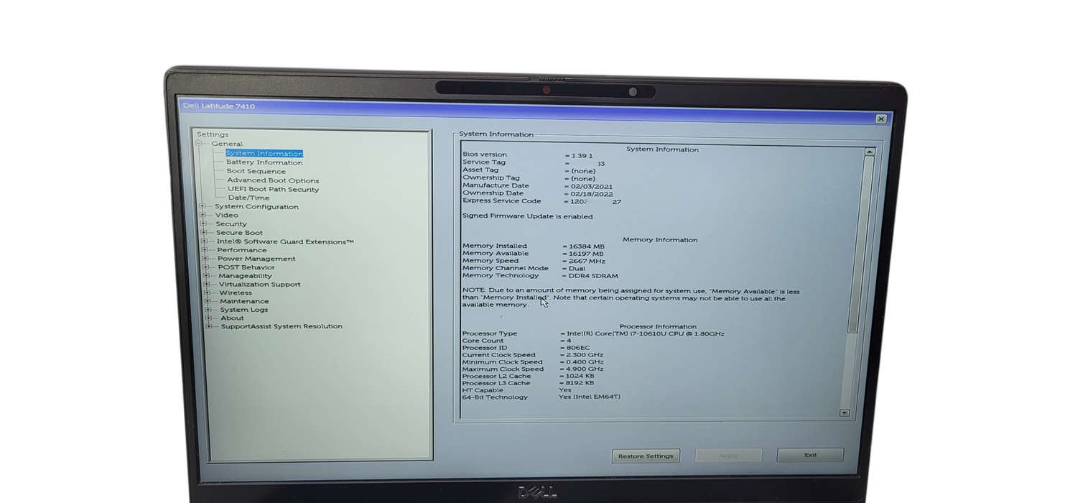The width and height of the screenshot is (1088, 503).
Task: Select the Power Management label
Action: (x=256, y=259)
